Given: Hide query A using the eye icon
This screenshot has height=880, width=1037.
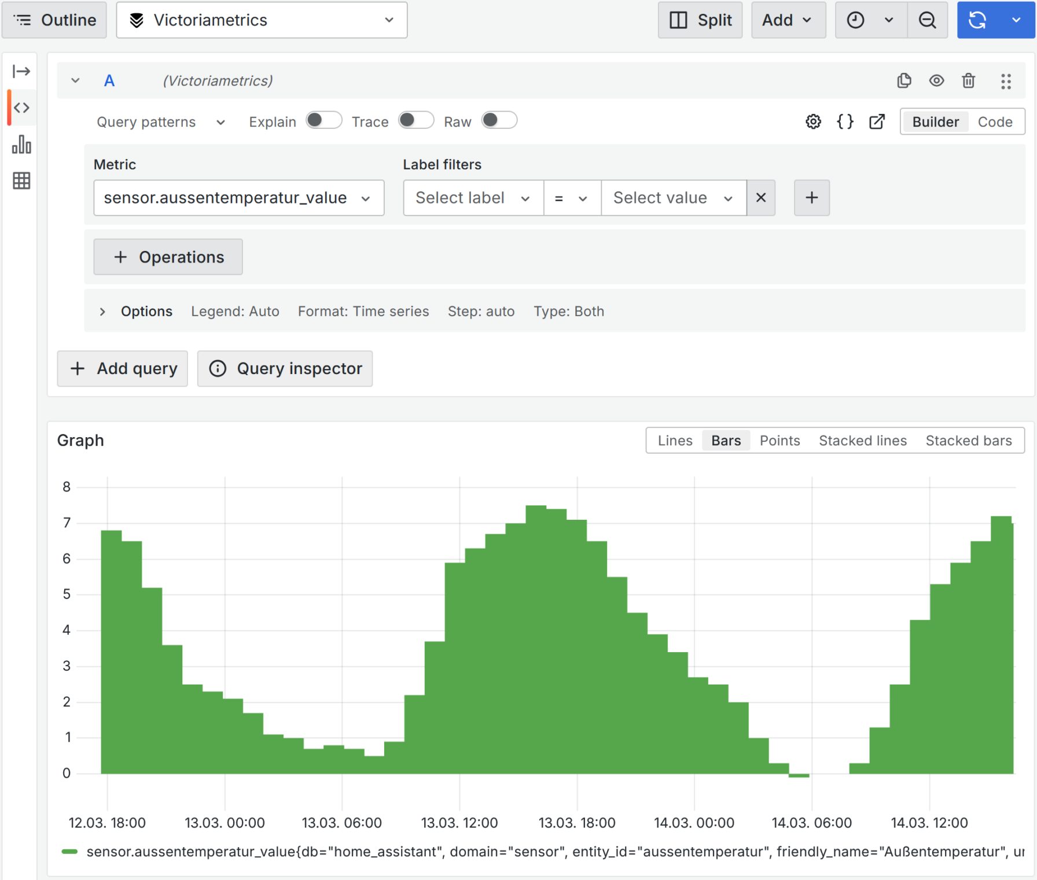Looking at the screenshot, I should 936,81.
